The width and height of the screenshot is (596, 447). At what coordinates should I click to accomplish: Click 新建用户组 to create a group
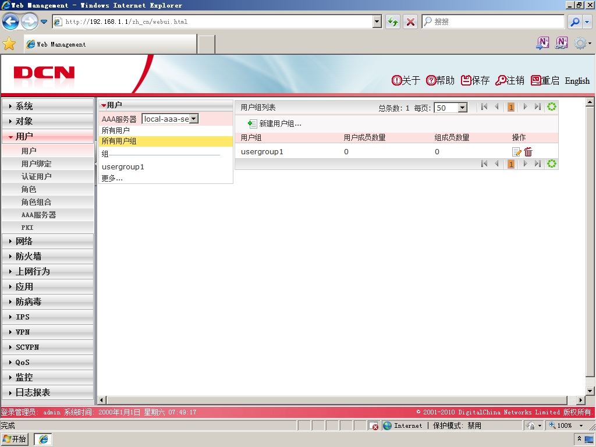click(275, 123)
